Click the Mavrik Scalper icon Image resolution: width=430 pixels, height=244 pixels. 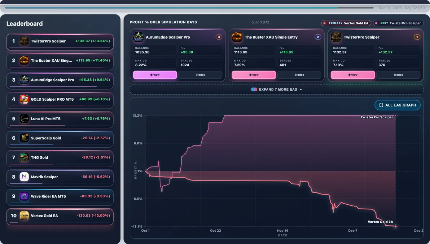24,177
